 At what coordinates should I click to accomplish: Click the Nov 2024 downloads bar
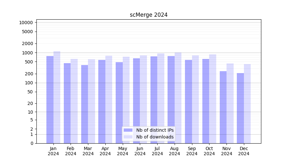pyautogui.click(x=230, y=103)
